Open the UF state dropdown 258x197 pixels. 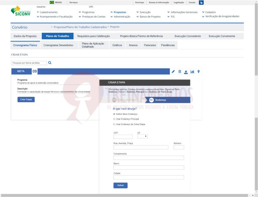[x=142, y=136]
